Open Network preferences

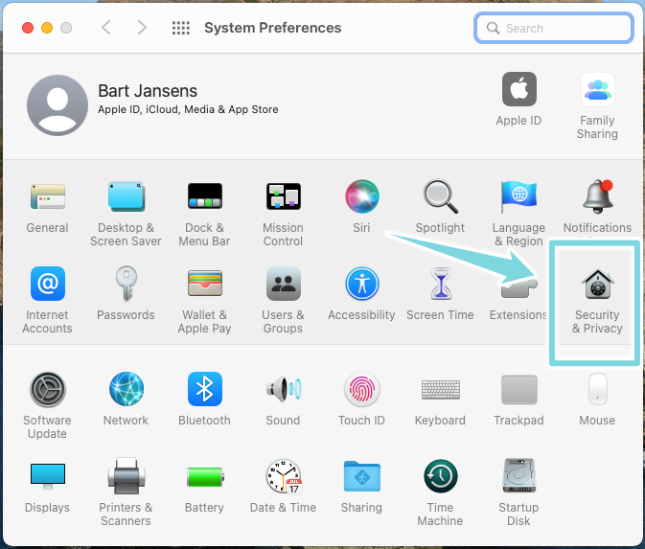pyautogui.click(x=127, y=389)
